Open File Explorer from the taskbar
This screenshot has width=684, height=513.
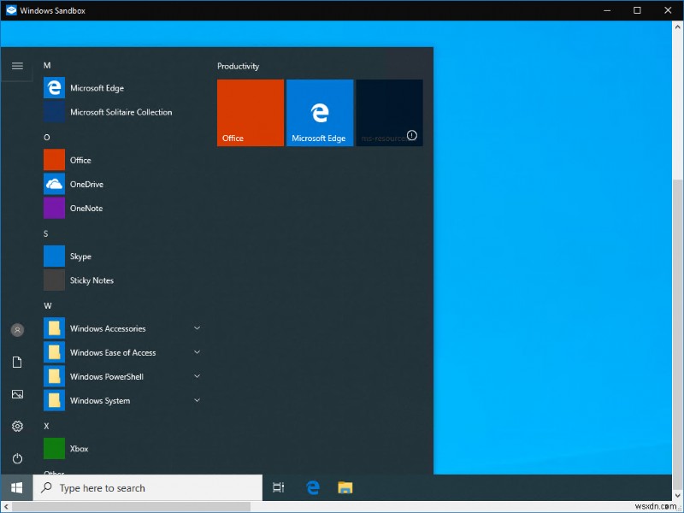(x=345, y=487)
